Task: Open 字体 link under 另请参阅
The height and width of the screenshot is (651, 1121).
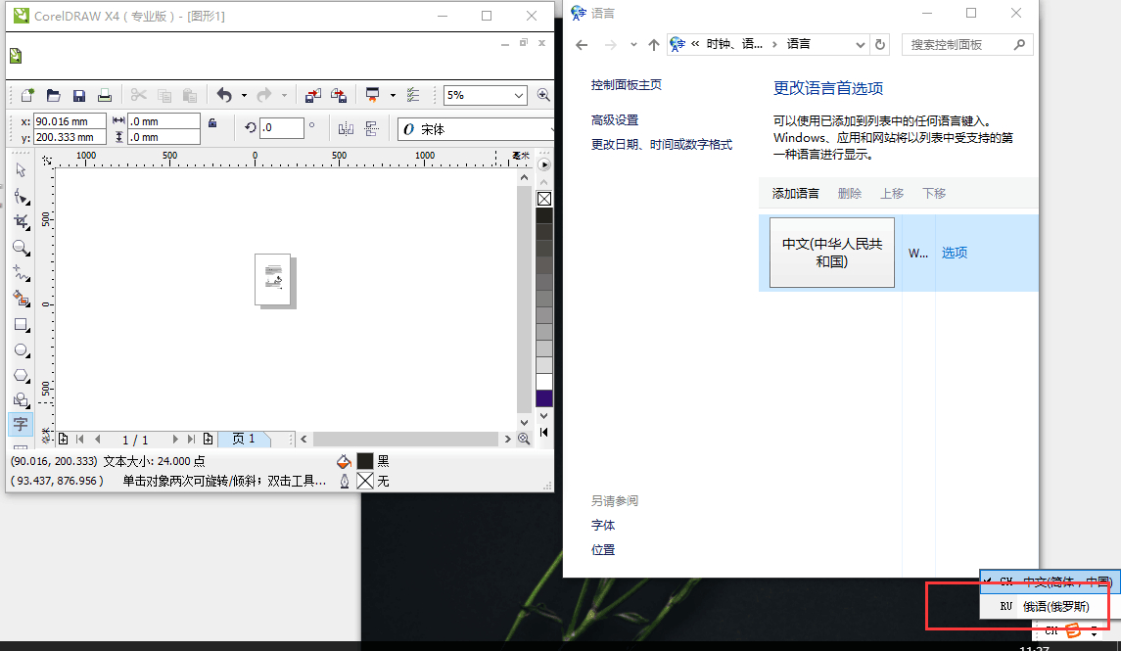Action: 603,526
